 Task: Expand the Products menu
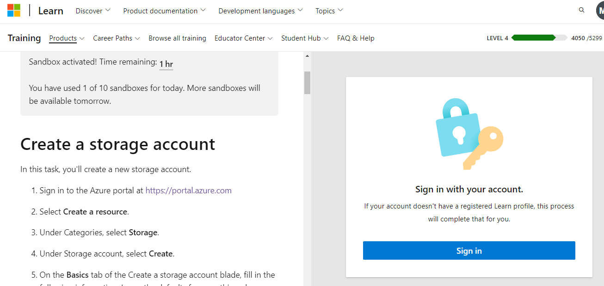tap(67, 38)
